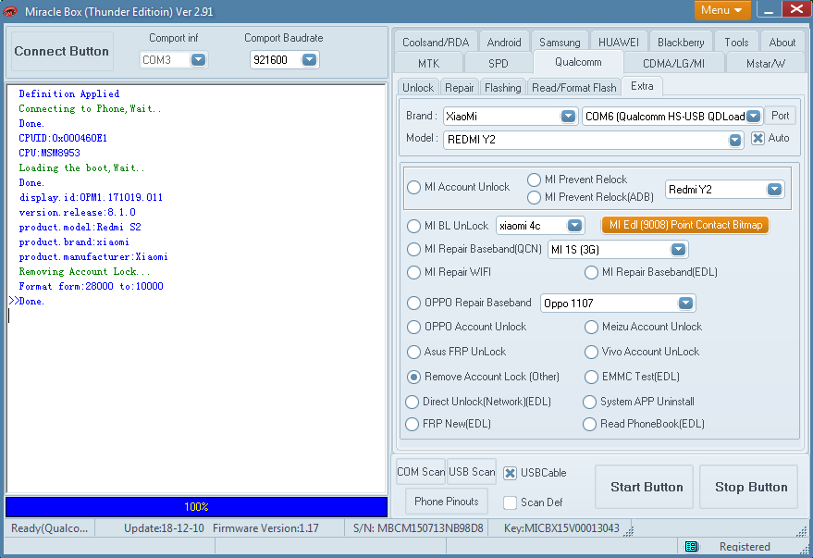Screen dimensions: 813x558
Task: Click the Miracle Box app logo icon
Action: [10, 11]
